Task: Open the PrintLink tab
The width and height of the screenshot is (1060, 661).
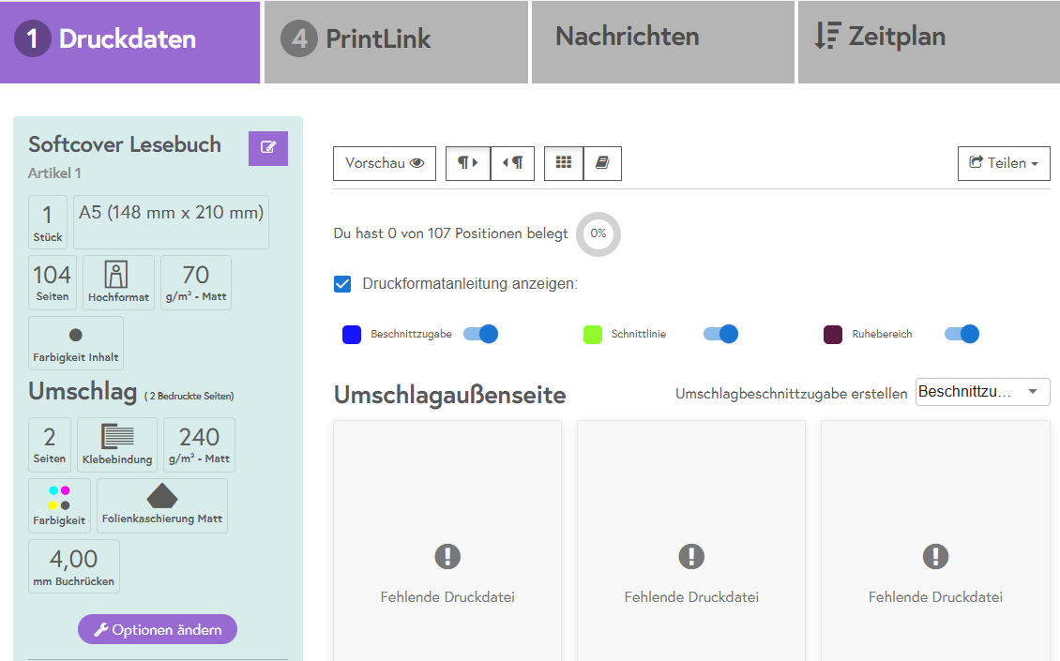Action: click(397, 39)
